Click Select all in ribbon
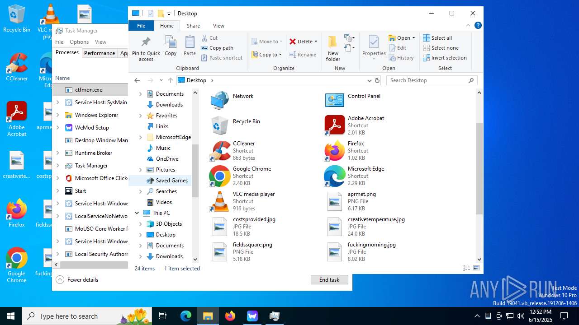The width and height of the screenshot is (579, 325). pyautogui.click(x=437, y=38)
